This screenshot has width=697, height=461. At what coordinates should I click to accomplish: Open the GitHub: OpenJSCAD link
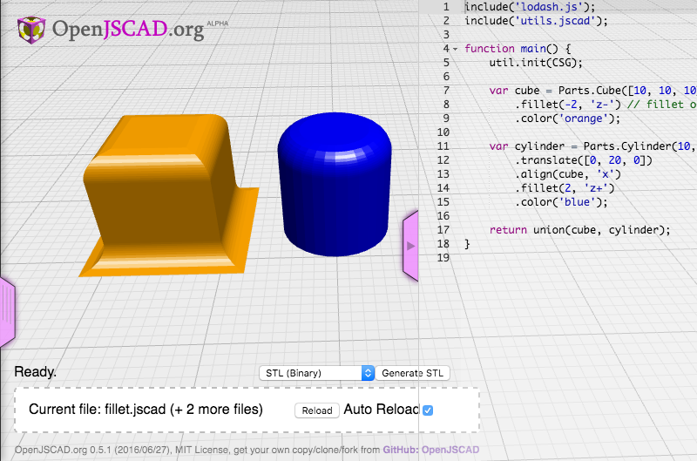[431, 450]
